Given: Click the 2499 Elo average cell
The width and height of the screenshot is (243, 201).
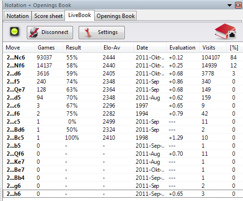Looking at the screenshot, I should [109, 122].
